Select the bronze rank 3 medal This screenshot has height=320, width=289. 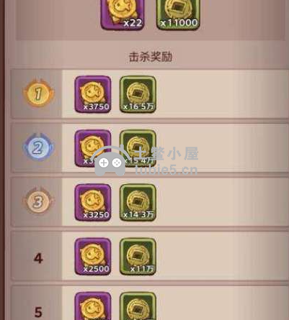38,201
